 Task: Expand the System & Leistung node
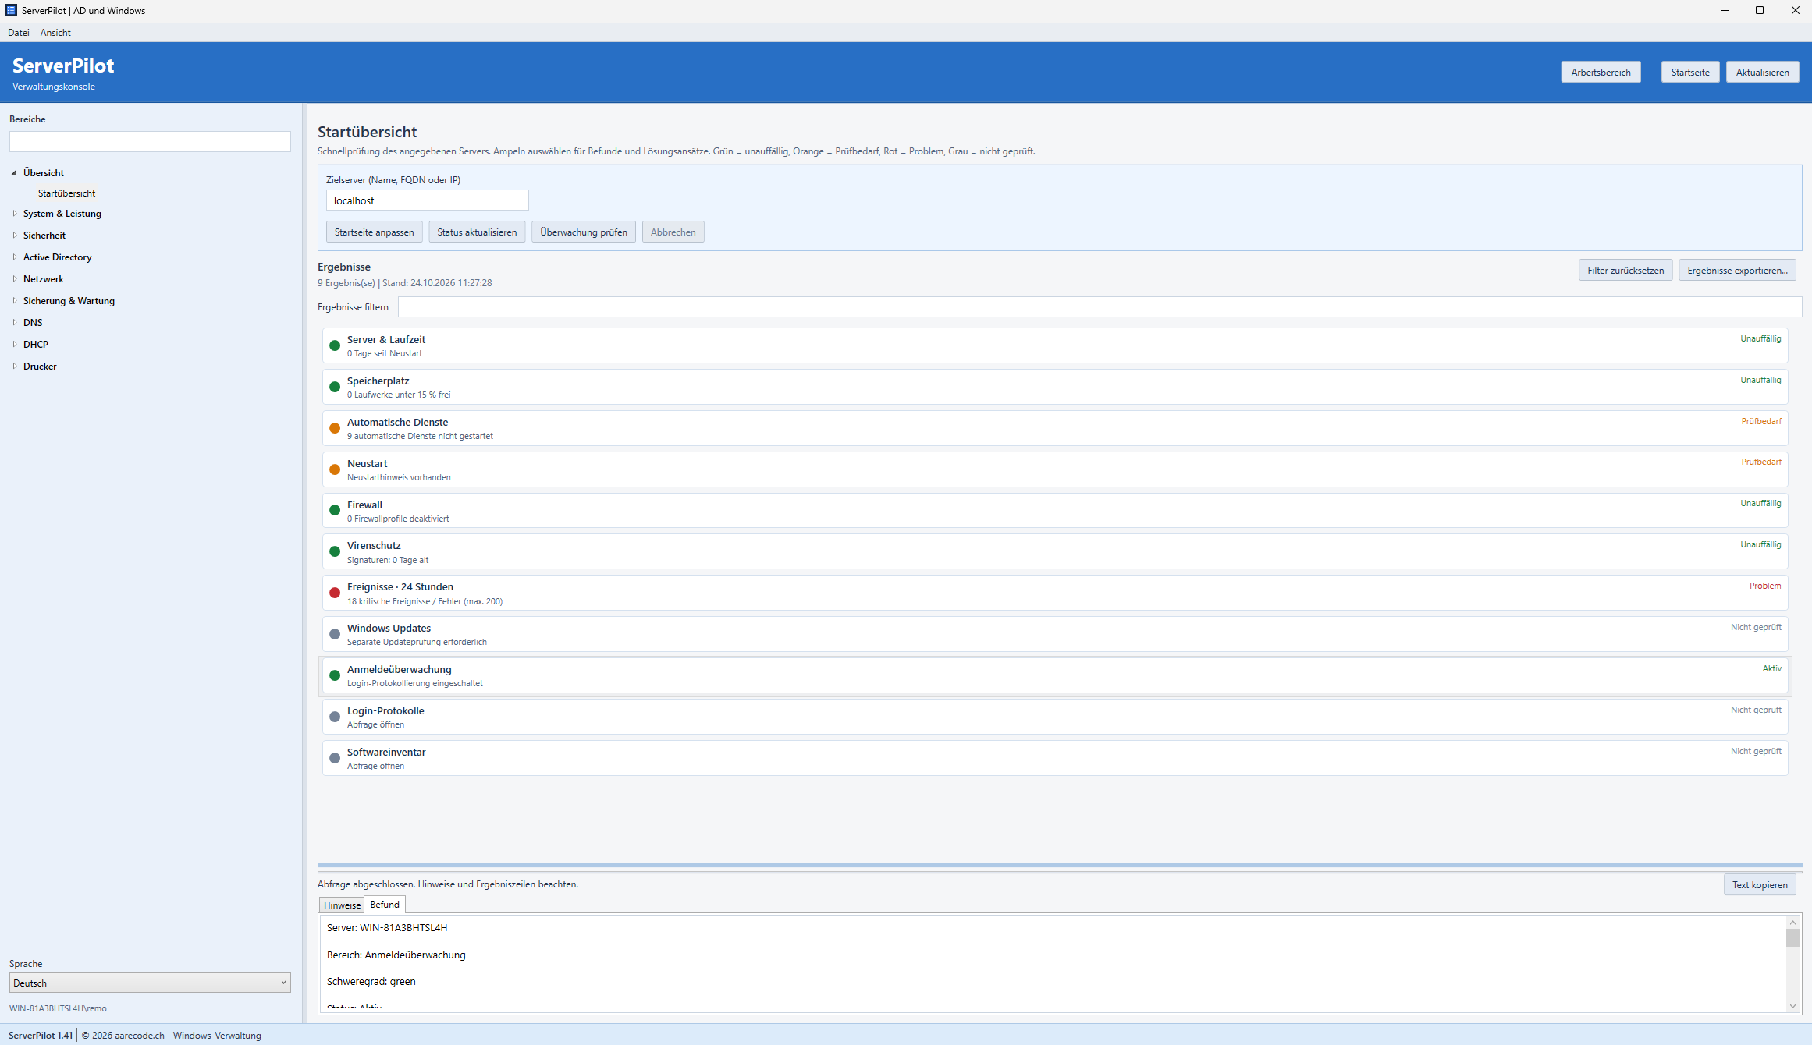(x=14, y=213)
